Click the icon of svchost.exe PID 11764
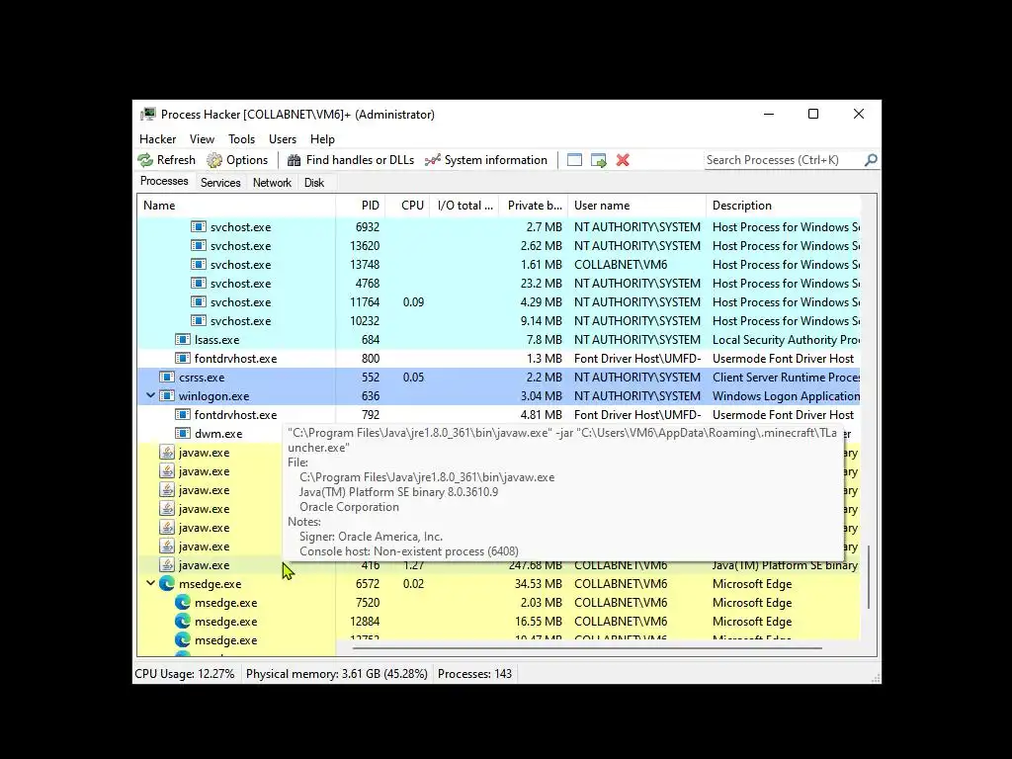Viewport: 1012px width, 759px height. 198,302
